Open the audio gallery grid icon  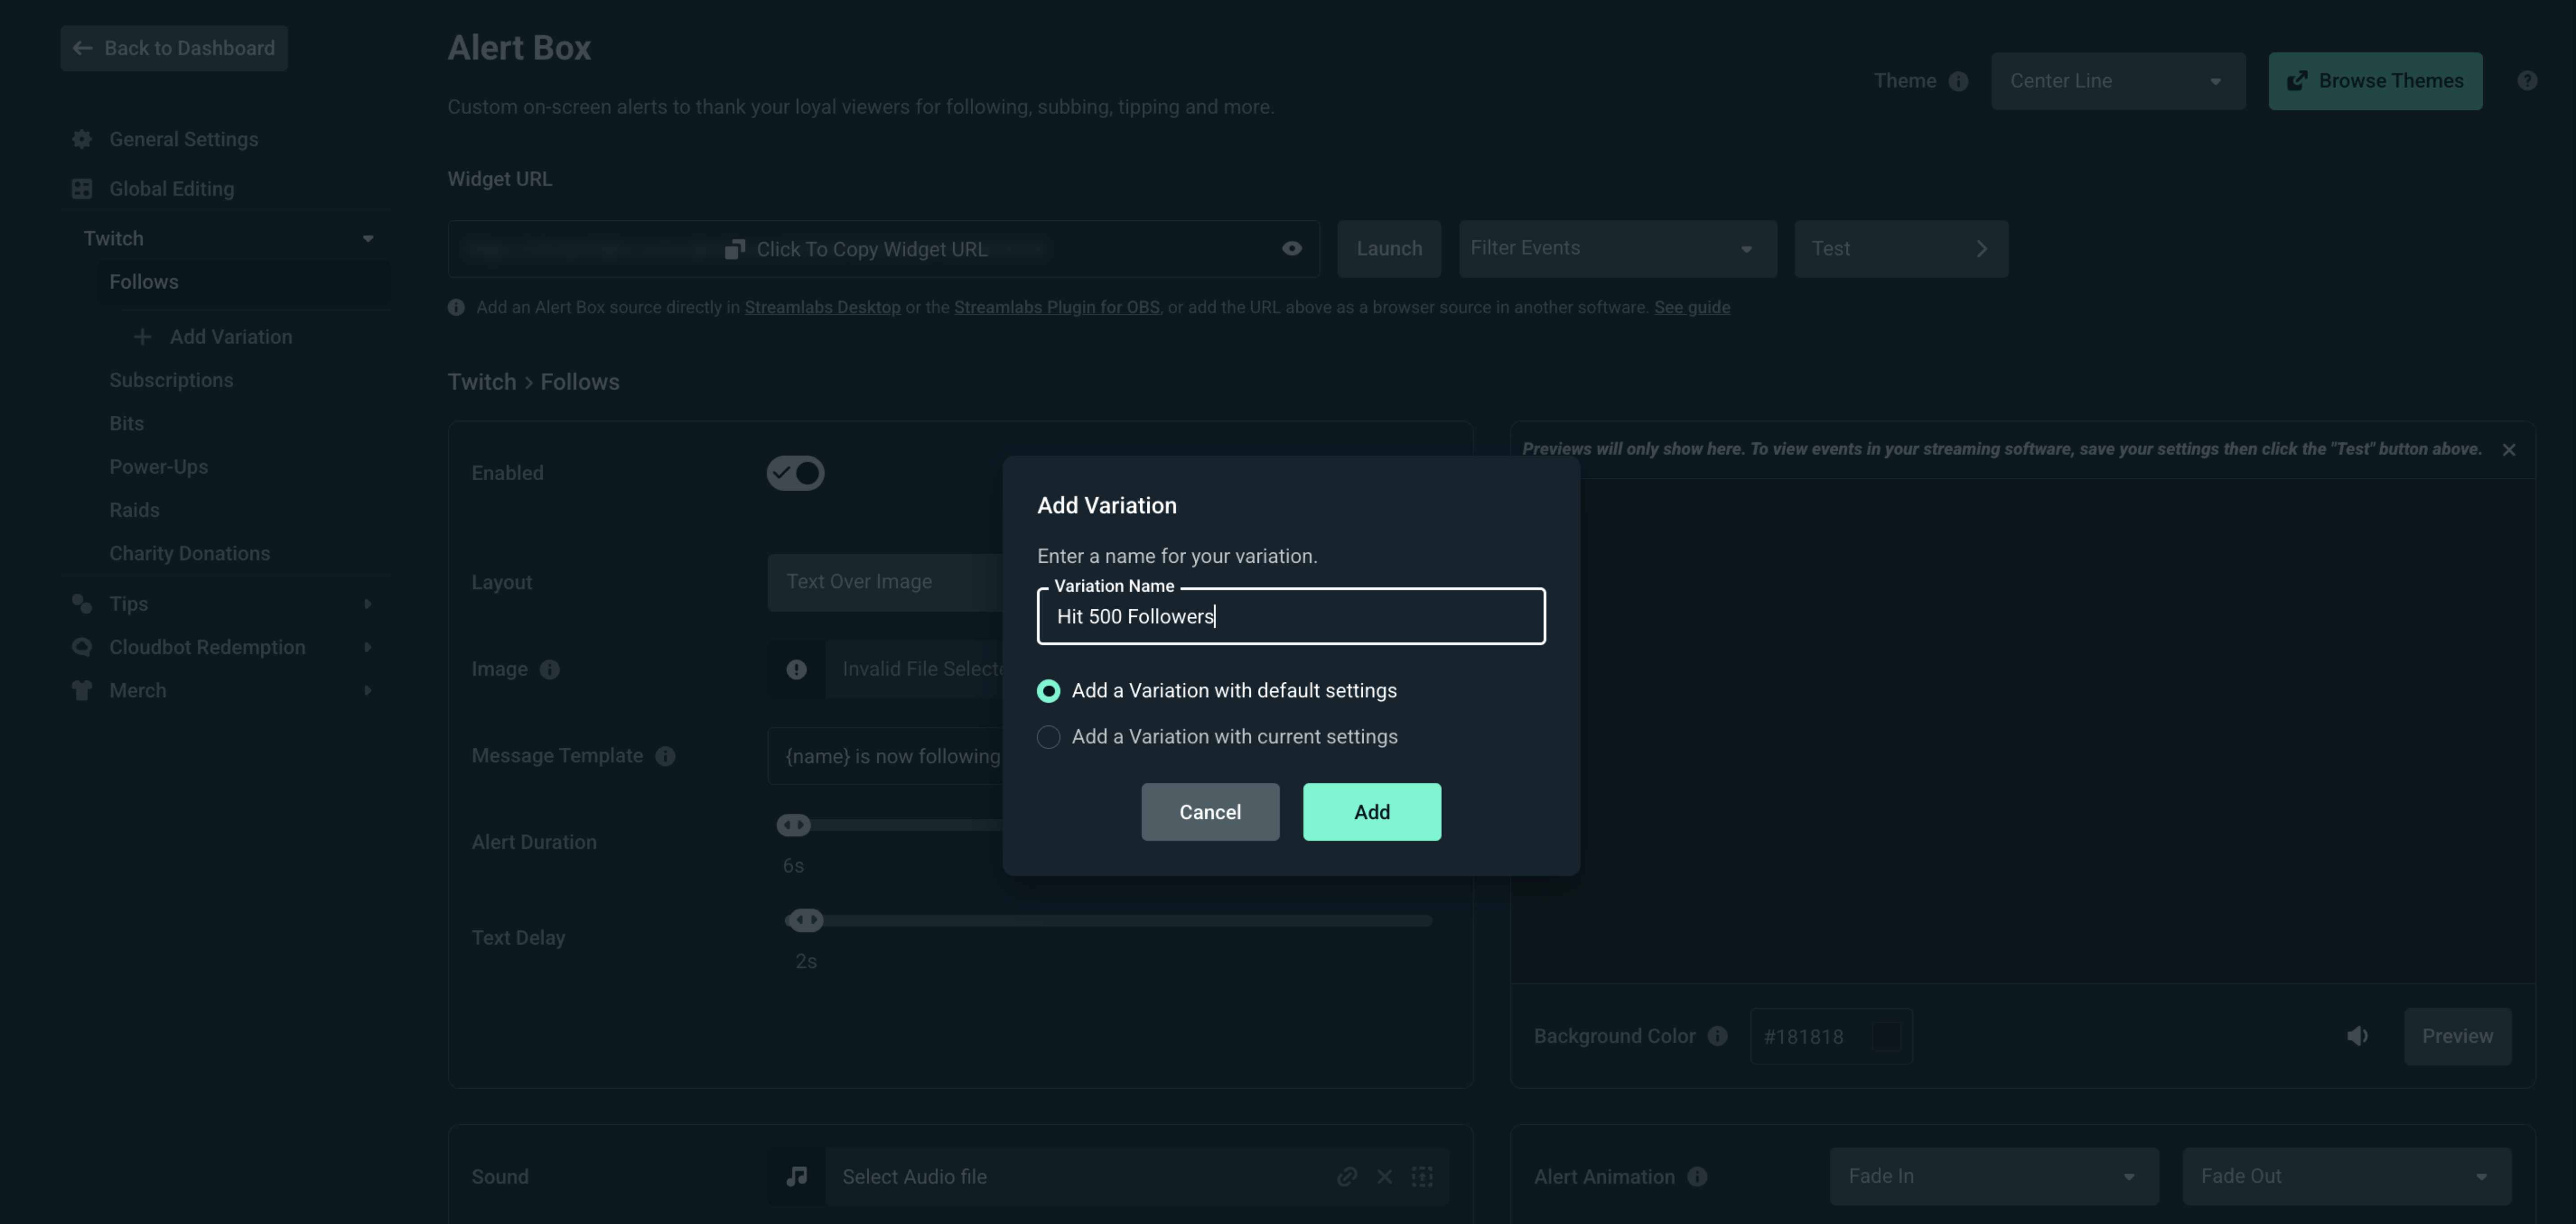pyautogui.click(x=1422, y=1176)
